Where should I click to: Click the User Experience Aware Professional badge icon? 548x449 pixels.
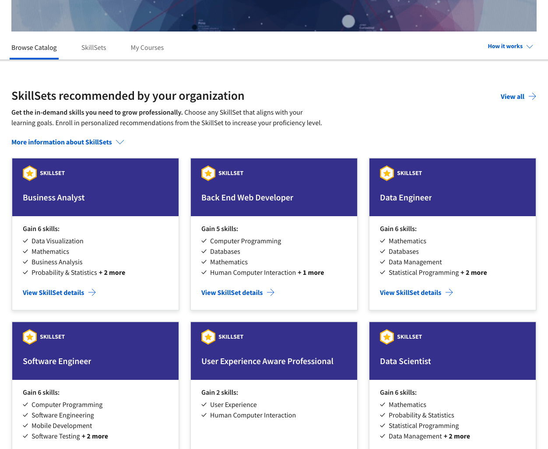[x=208, y=337]
